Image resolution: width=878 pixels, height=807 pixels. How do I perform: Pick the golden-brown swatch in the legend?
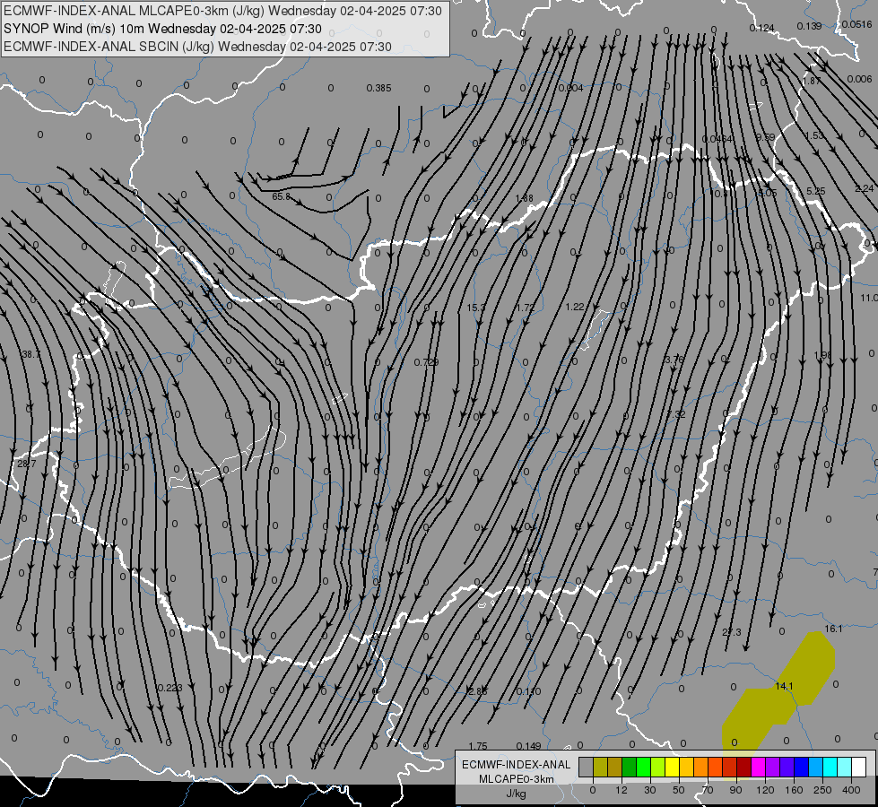(615, 768)
